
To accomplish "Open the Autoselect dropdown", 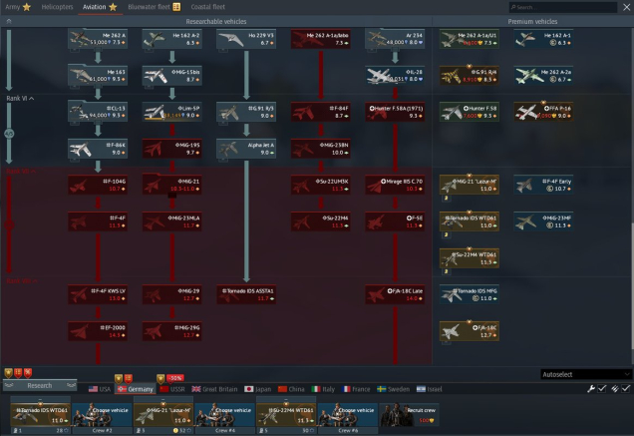I will point(586,374).
